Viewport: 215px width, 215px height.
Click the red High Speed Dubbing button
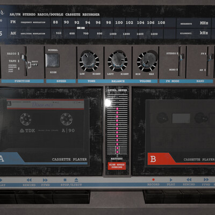(x=117, y=166)
